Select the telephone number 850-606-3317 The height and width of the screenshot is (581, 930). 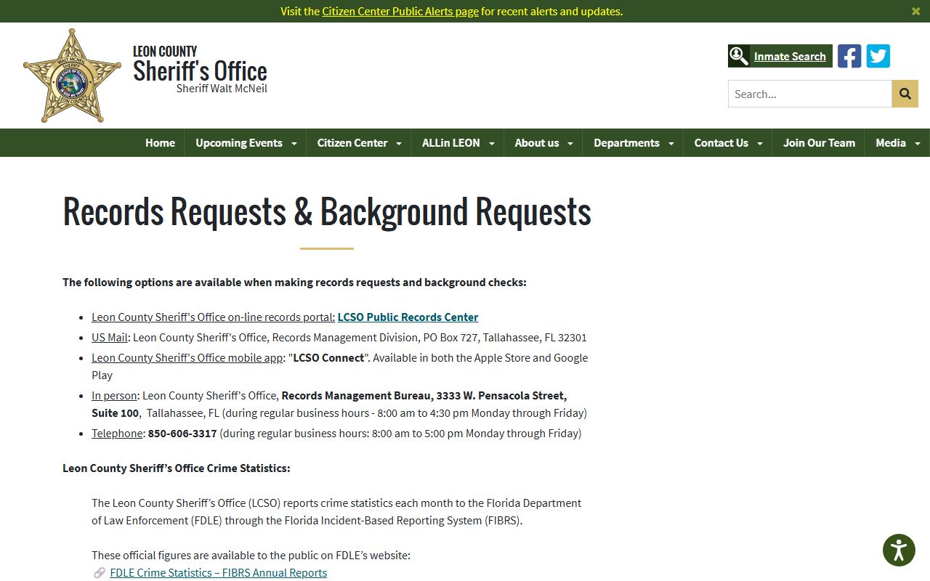tap(182, 433)
